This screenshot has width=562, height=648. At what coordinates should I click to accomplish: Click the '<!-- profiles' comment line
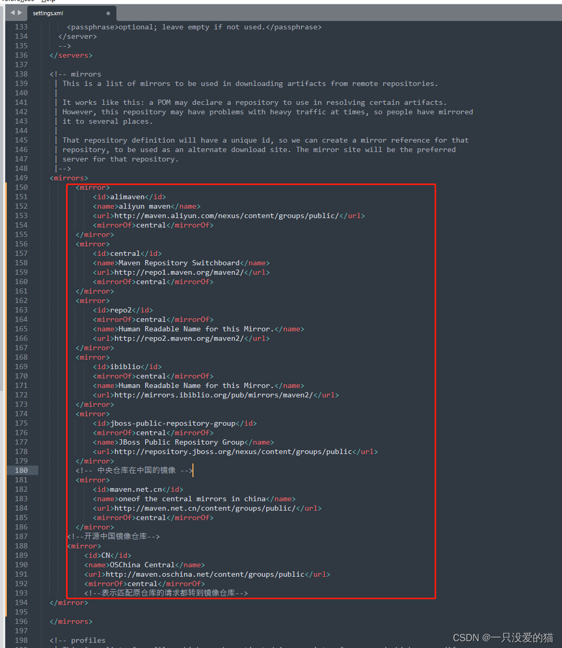point(78,640)
